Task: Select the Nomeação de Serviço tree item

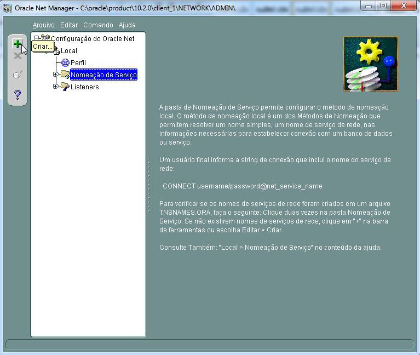Action: click(x=103, y=75)
